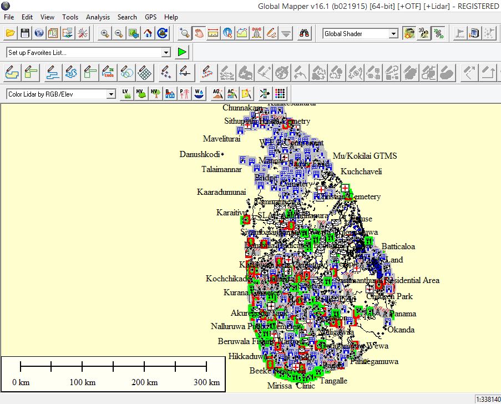Toggle the Grab-and-Drag pan hand tool
501x404 pixels.
(199, 33)
